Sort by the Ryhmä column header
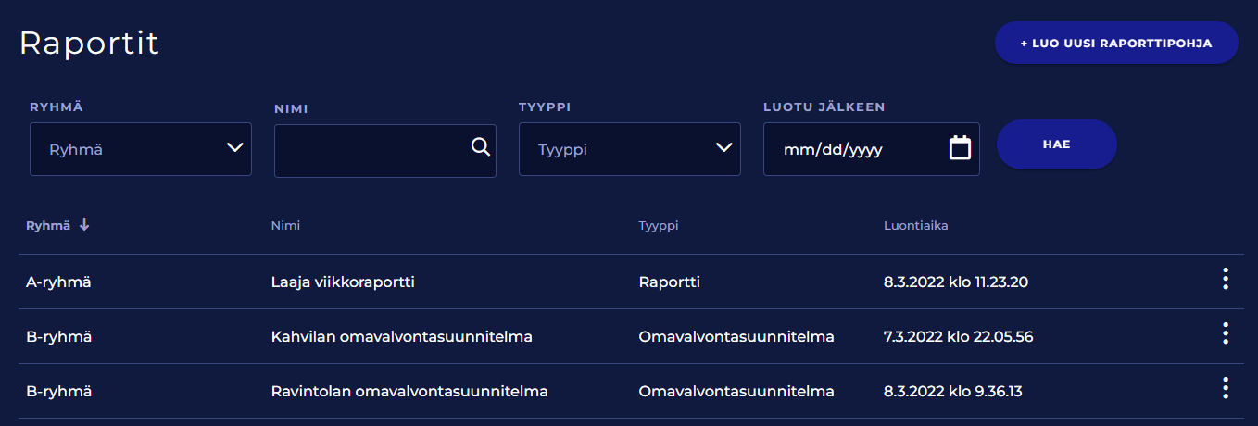The height and width of the screenshot is (426, 1258). click(x=48, y=225)
